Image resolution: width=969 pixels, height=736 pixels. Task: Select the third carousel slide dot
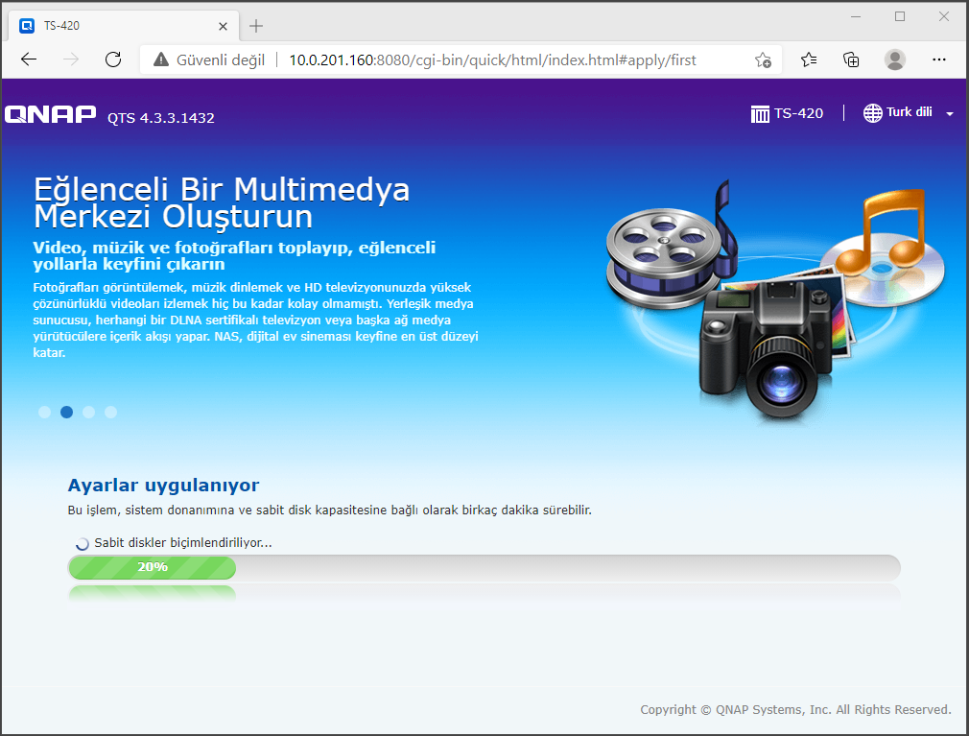point(88,412)
